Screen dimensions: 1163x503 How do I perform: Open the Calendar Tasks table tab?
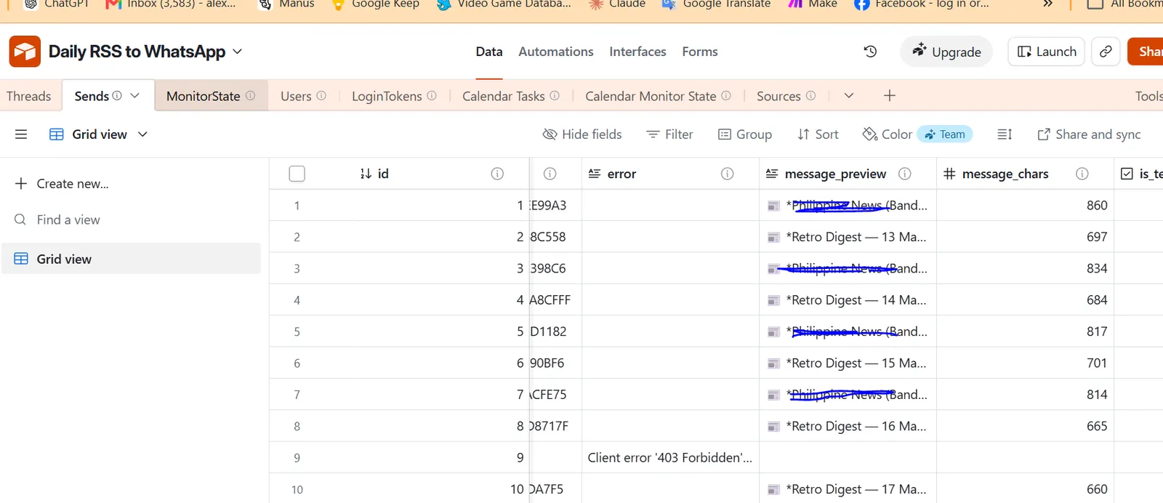(510, 96)
